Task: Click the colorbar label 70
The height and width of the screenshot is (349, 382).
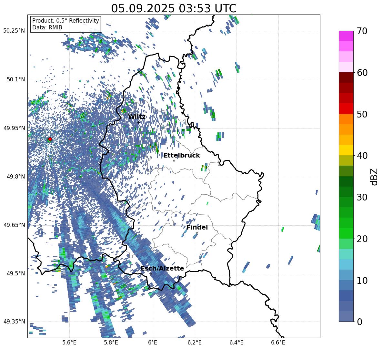Action: 362,31
